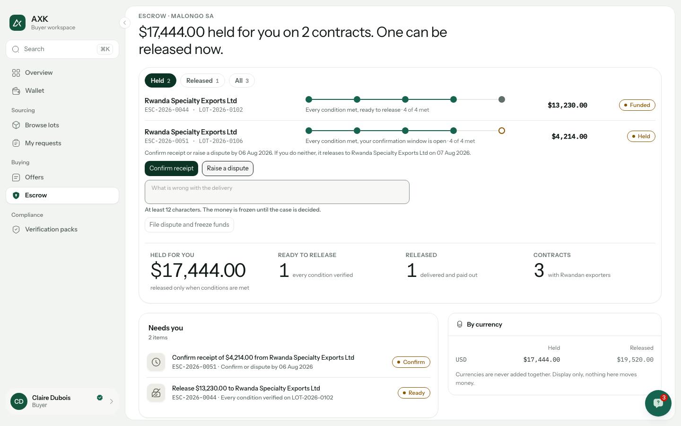The width and height of the screenshot is (681, 426).
Task: Click the dispute reason text box
Action: click(x=277, y=192)
